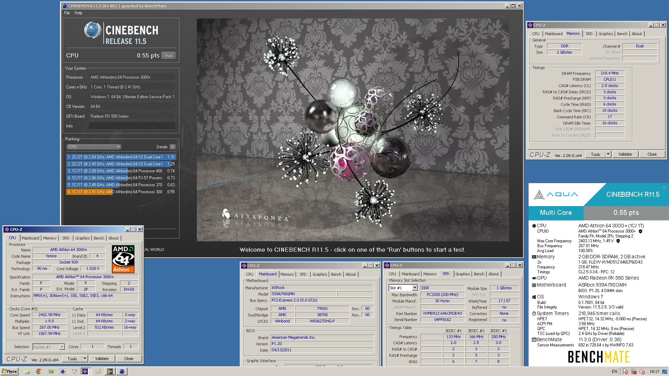Open CPU-Z purple chip taskbar icon
Image resolution: width=669 pixels, height=376 pixels.
click(85, 371)
